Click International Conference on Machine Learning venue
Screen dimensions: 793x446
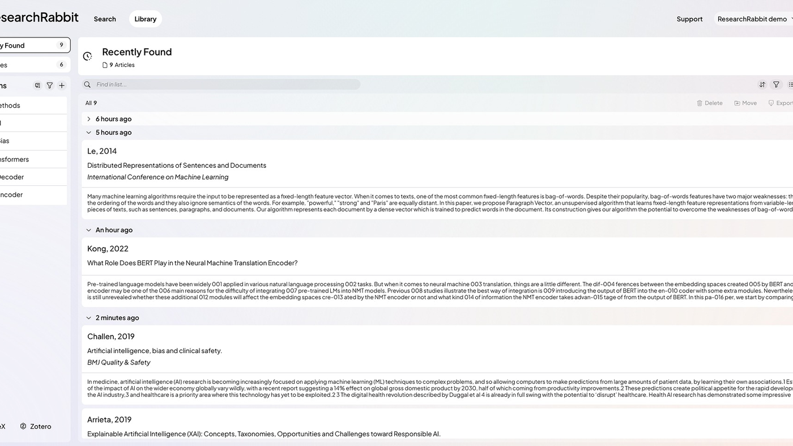pos(158,177)
